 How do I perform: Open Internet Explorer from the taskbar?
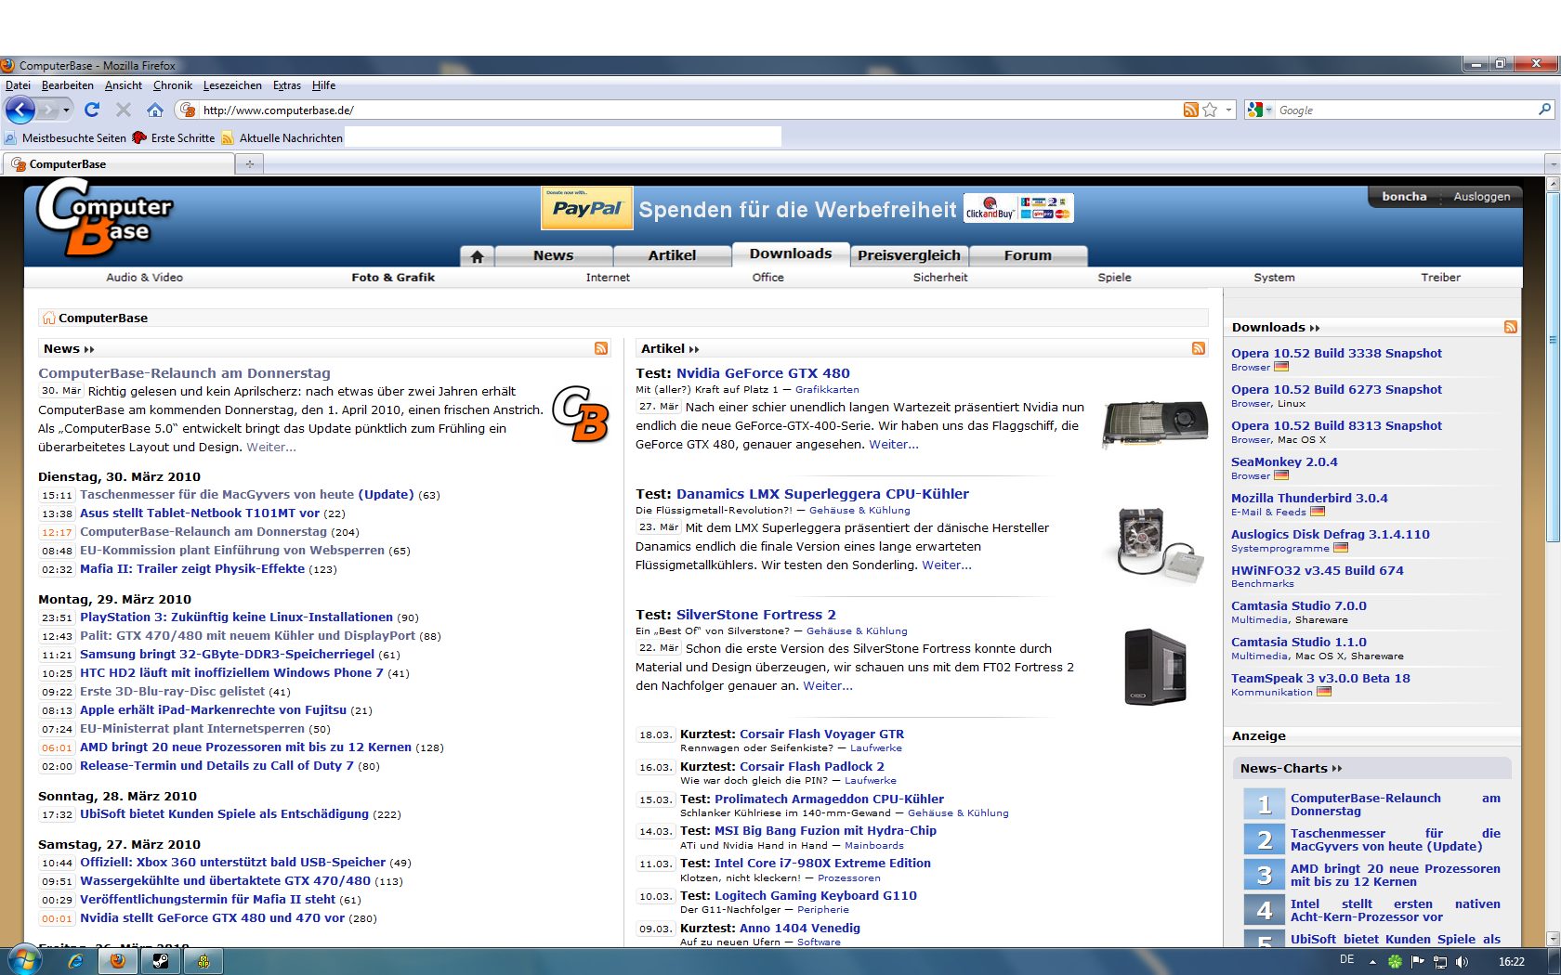click(x=74, y=961)
